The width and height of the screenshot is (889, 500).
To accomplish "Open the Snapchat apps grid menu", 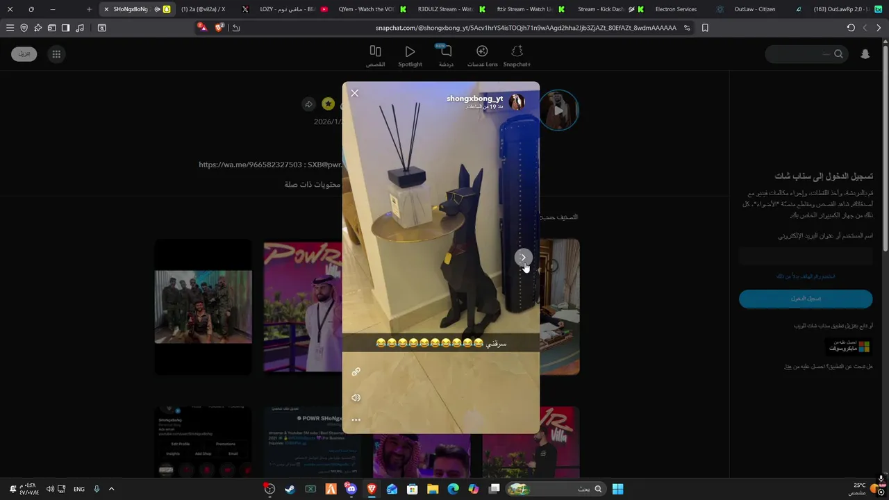I will 56,54.
